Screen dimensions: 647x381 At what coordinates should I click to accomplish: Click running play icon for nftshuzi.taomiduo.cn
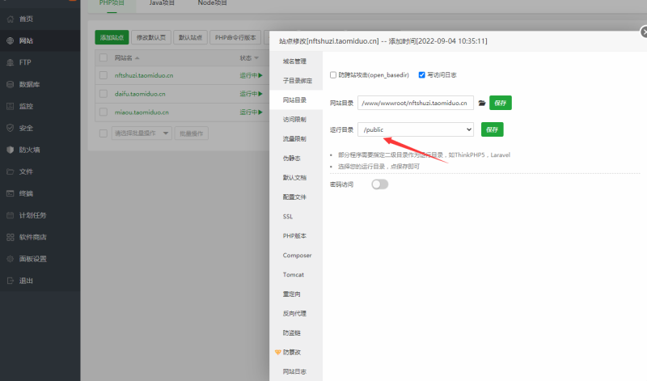tap(260, 75)
